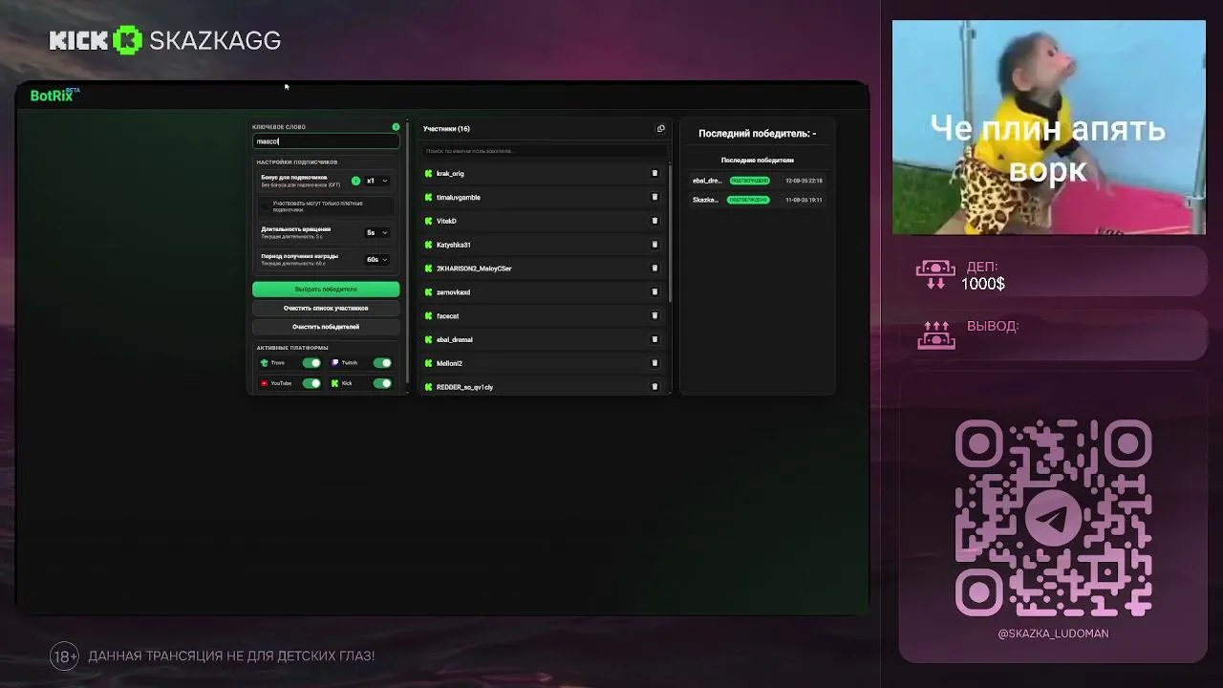Click the Kick icon in active platforms

point(335,383)
